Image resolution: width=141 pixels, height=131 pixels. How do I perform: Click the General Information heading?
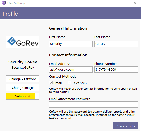[x=68, y=28]
